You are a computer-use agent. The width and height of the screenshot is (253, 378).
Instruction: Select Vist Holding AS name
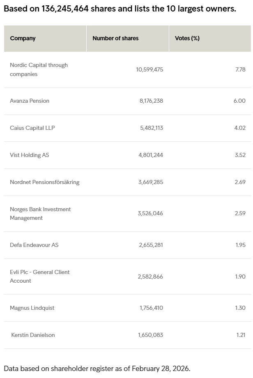click(29, 155)
